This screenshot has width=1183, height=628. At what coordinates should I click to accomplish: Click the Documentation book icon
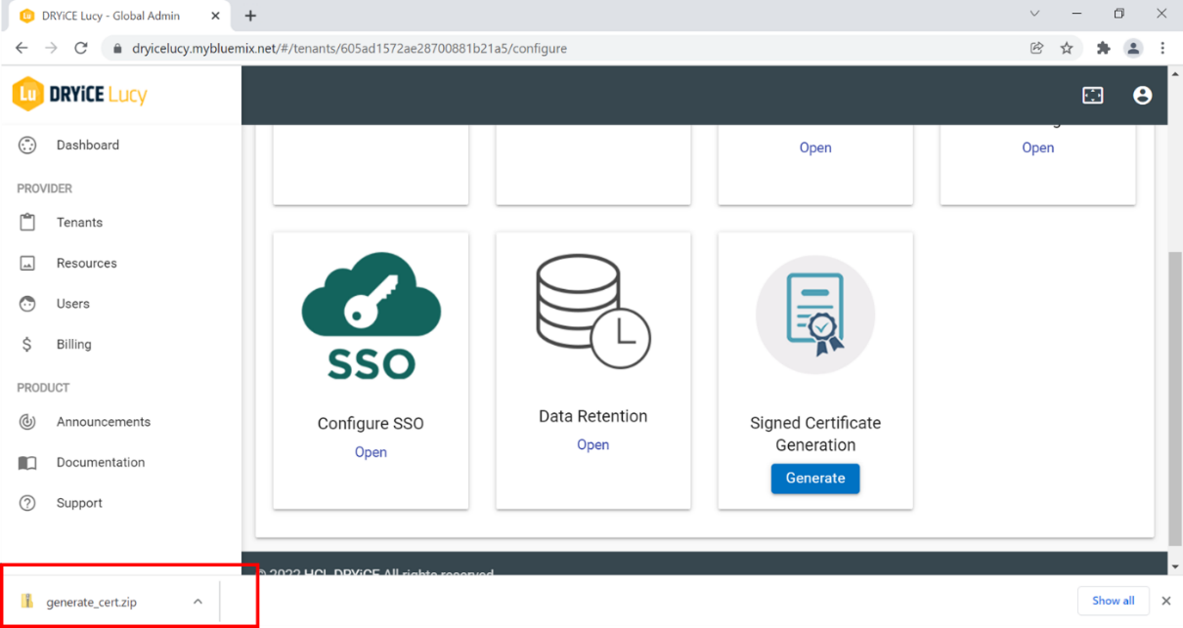click(x=27, y=463)
